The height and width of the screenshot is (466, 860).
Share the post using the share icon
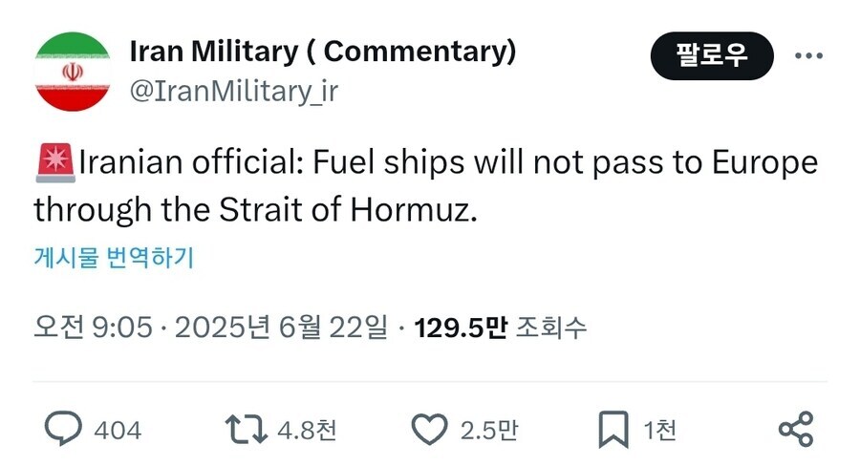(796, 429)
